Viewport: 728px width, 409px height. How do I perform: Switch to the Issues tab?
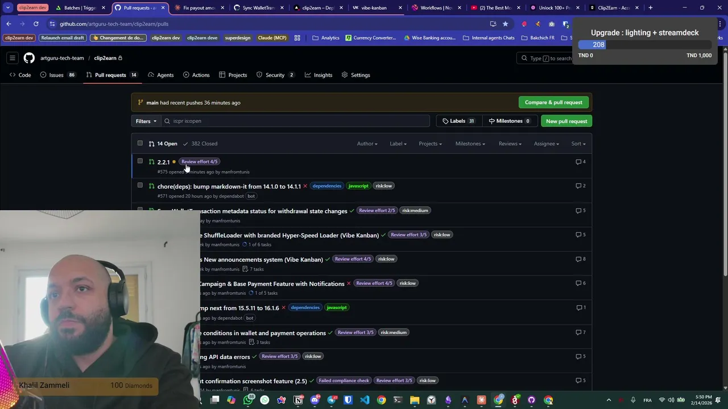point(57,75)
